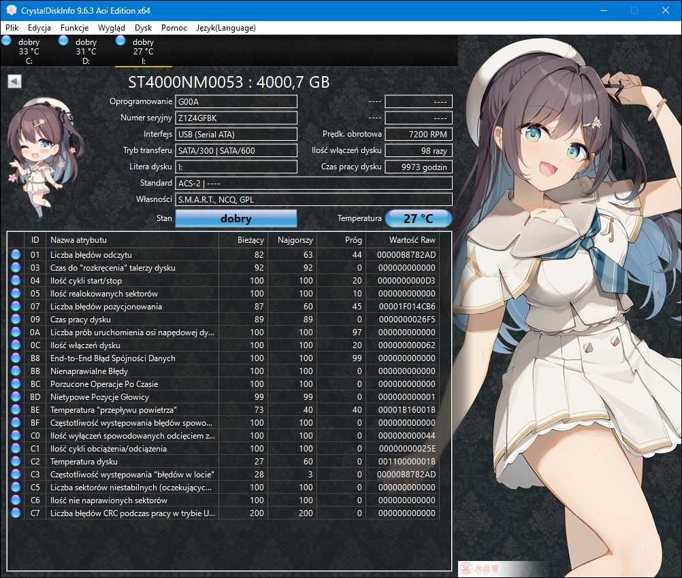The image size is (682, 578).
Task: Click the Interfejs field USB (Serial ATA)
Action: click(236, 134)
